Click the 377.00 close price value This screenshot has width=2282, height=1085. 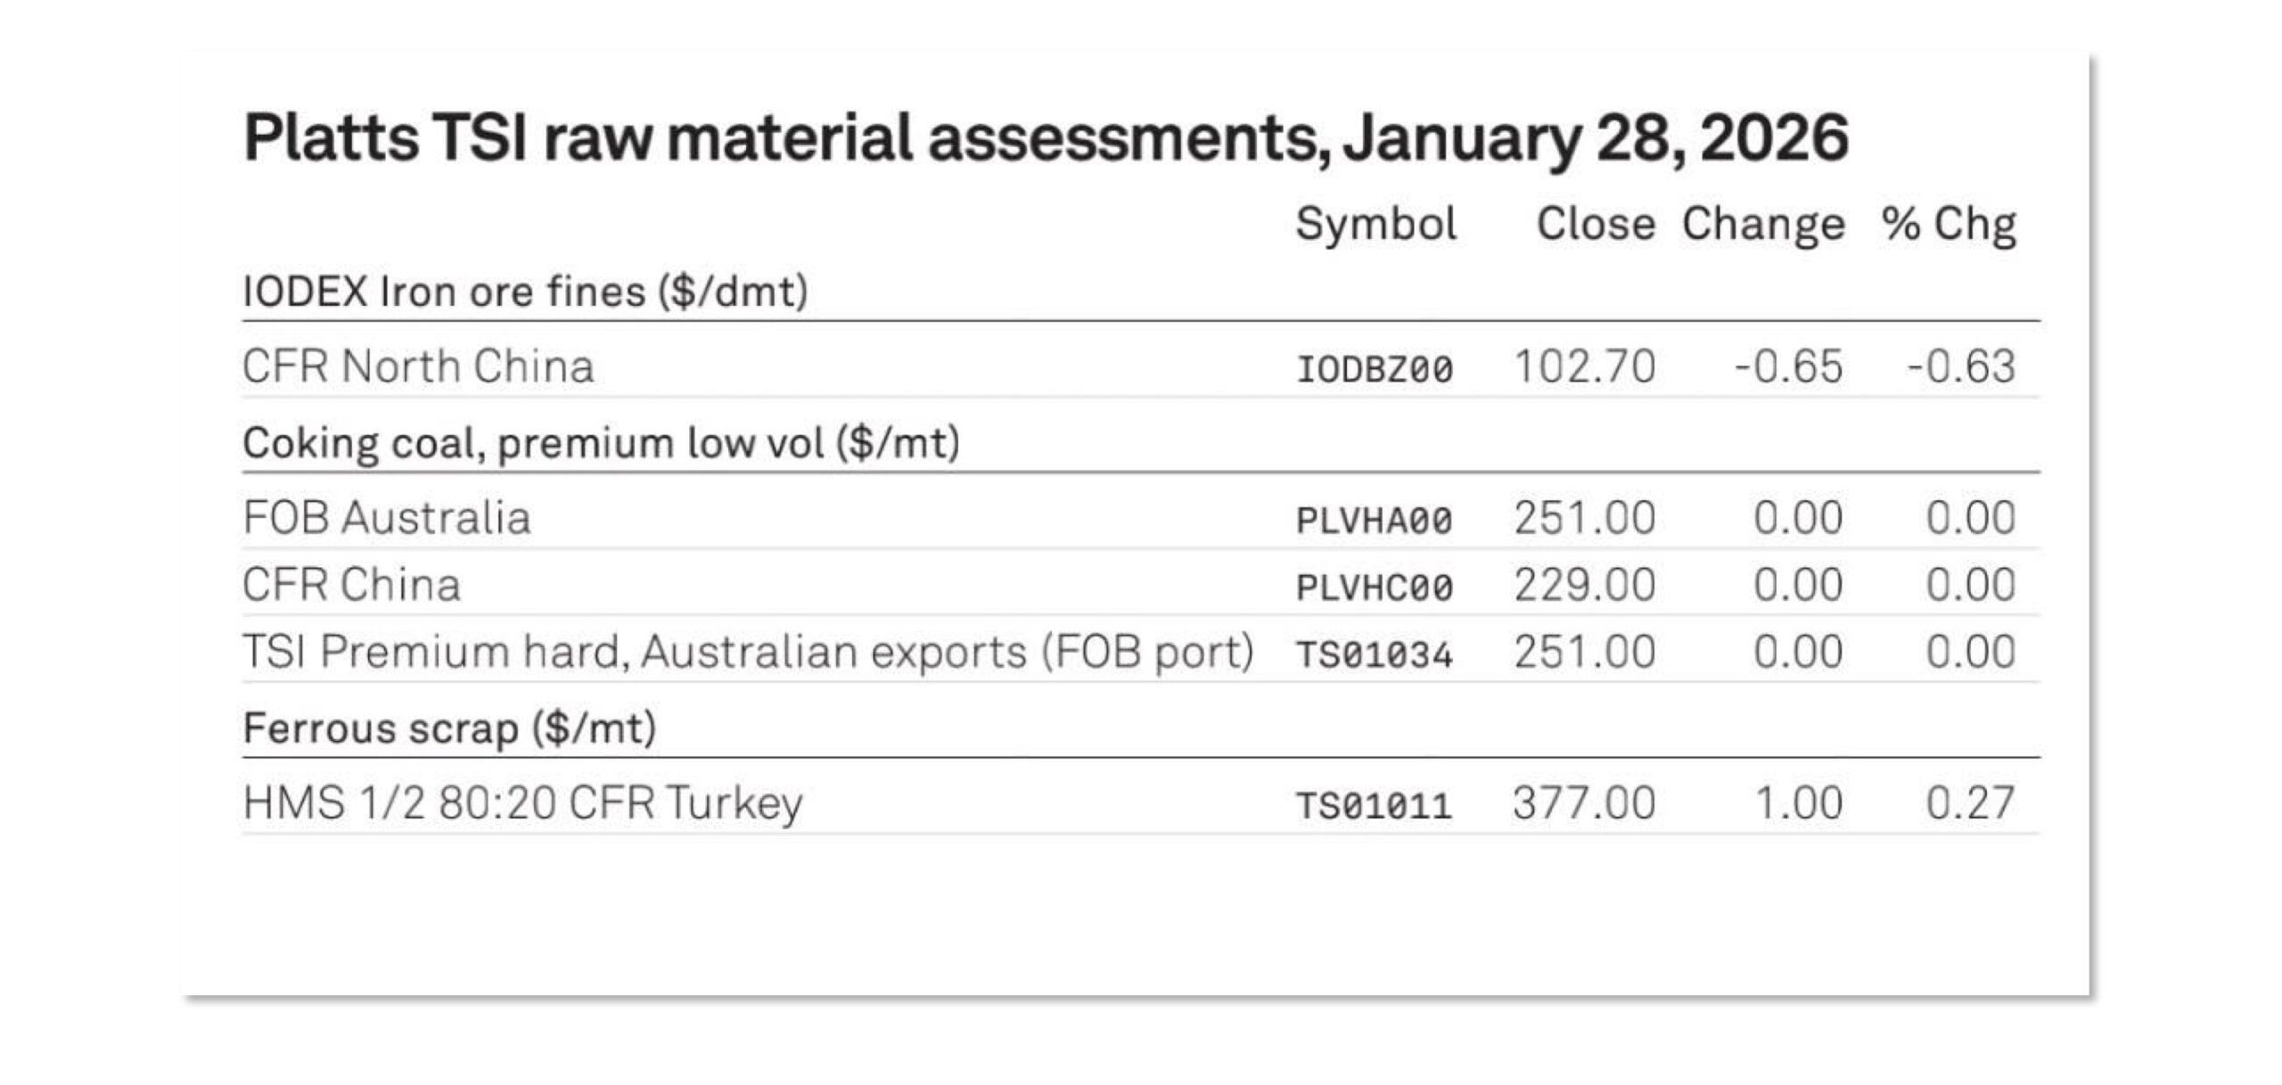pos(1584,803)
